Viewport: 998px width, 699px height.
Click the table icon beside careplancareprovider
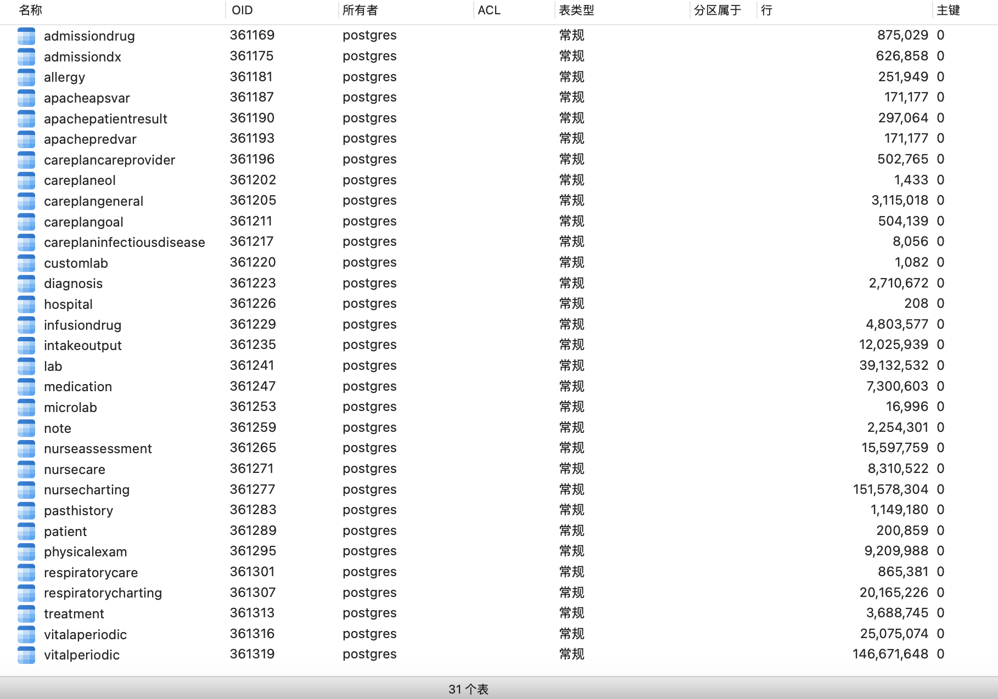26,160
